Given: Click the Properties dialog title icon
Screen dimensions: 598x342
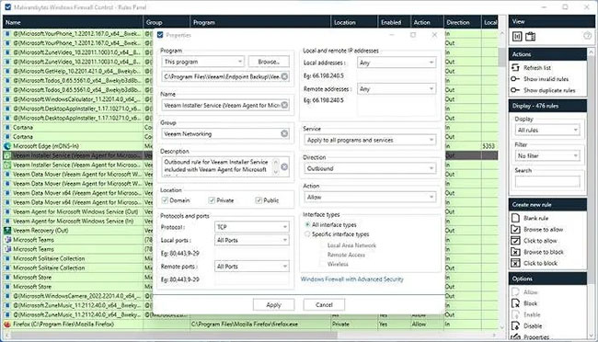Looking at the screenshot, I should pos(160,35).
